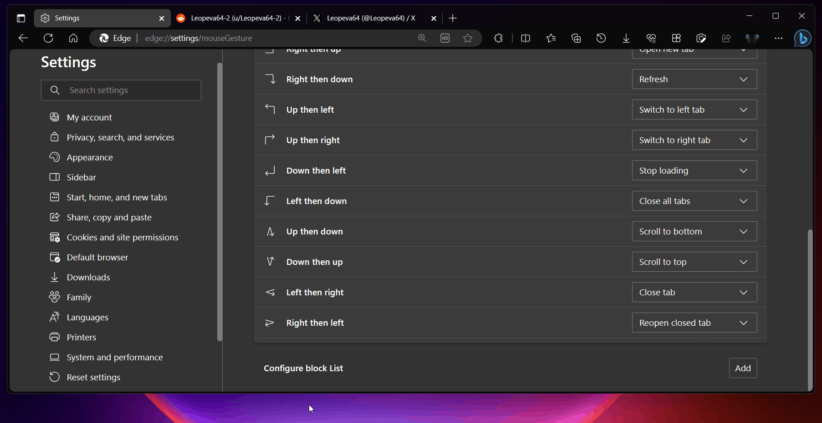
Task: Open the profile avatar menu
Action: 752,38
